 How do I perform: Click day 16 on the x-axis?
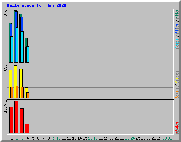tap(90, 138)
